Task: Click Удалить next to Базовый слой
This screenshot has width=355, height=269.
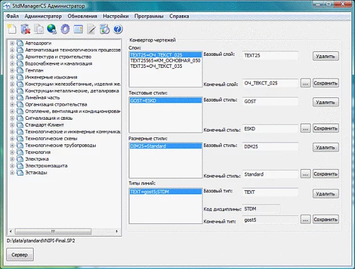Action: 325,56
